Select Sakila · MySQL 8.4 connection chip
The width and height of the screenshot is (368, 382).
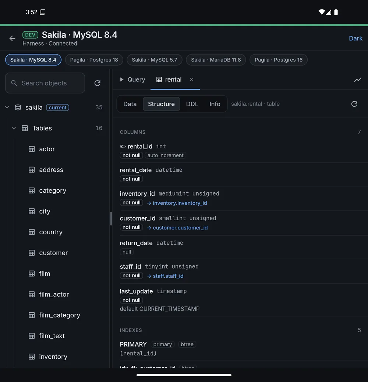click(33, 60)
